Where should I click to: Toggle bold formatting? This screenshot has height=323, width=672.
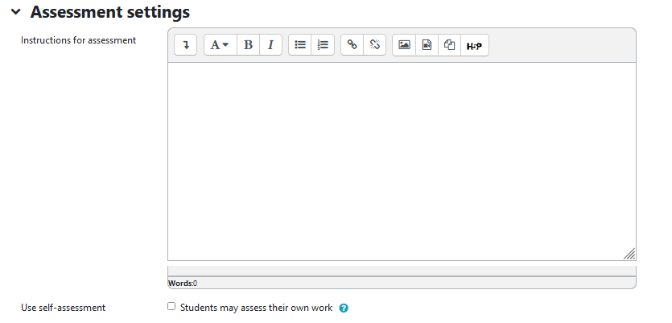click(x=248, y=45)
